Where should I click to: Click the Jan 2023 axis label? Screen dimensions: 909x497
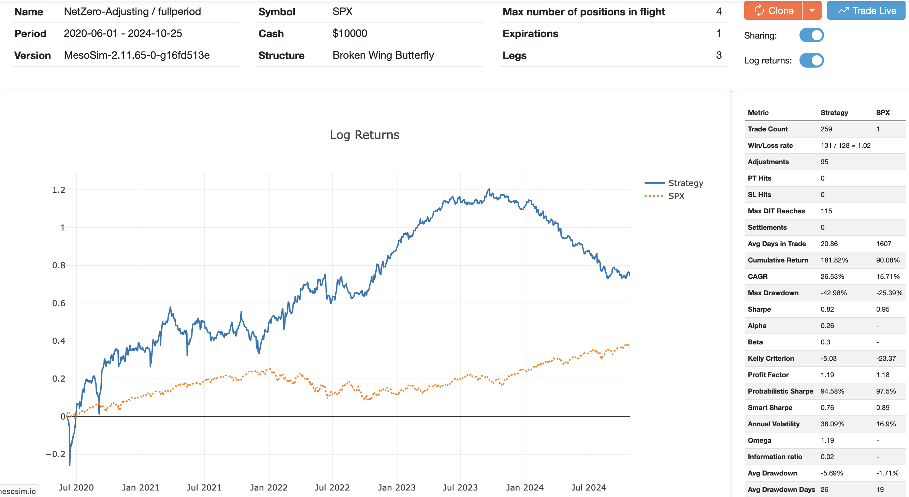pyautogui.click(x=396, y=487)
